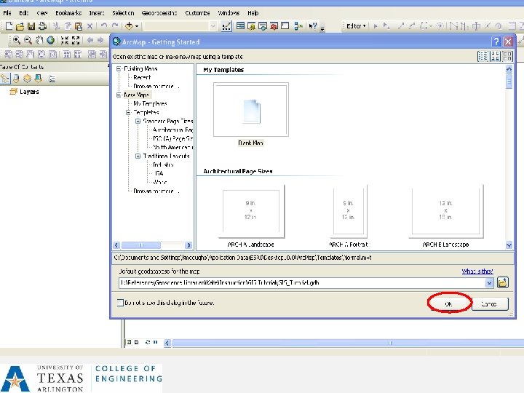This screenshot has height=393, width=524.
Task: Collapse the Templates tree node
Action: coord(128,112)
